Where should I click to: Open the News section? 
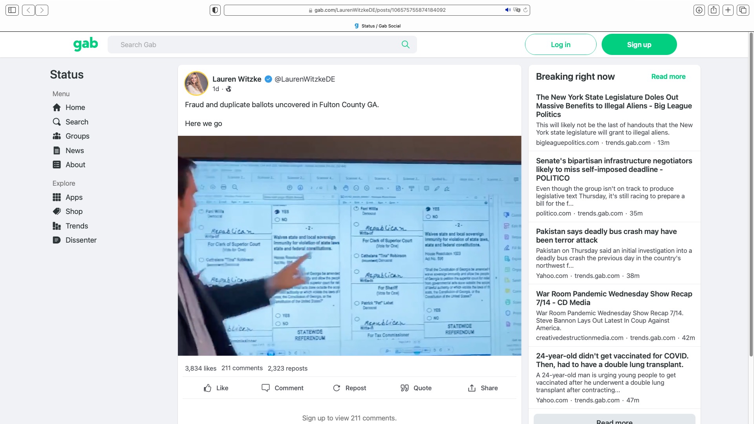pyautogui.click(x=74, y=150)
